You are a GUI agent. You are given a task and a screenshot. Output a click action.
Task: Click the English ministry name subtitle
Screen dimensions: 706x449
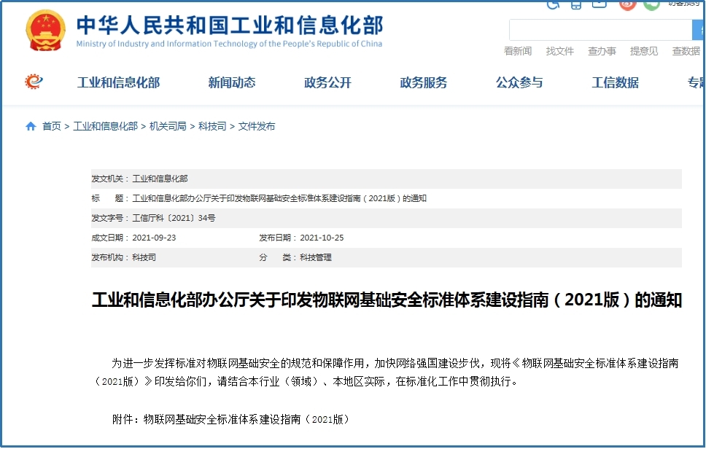point(229,44)
